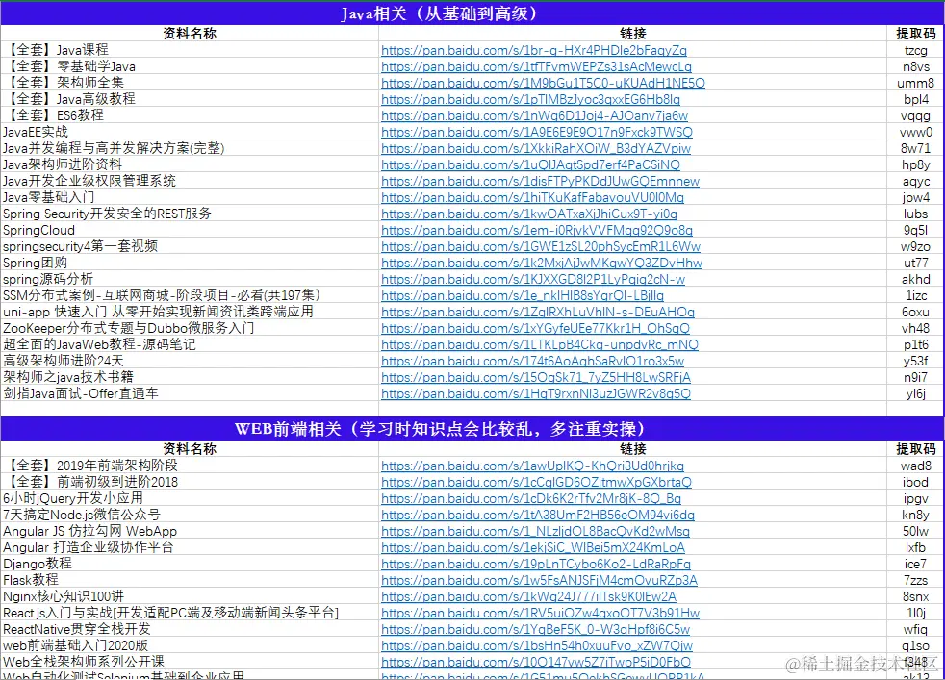The image size is (945, 680).
Task: Select extraction code yl6j
Action: point(915,393)
